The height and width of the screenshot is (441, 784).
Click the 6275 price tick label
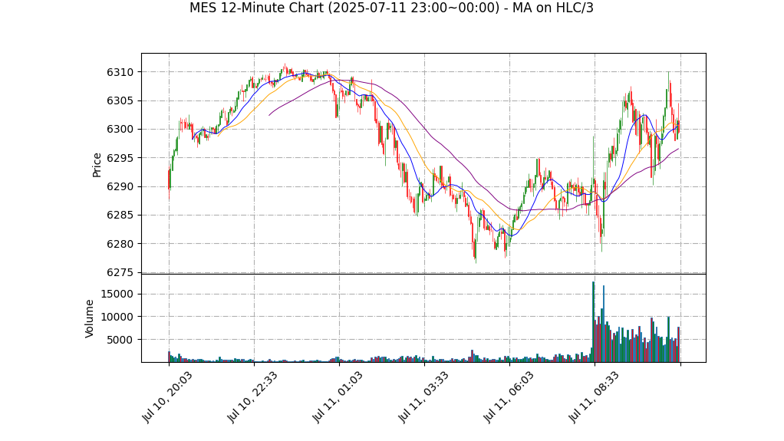[x=120, y=272]
